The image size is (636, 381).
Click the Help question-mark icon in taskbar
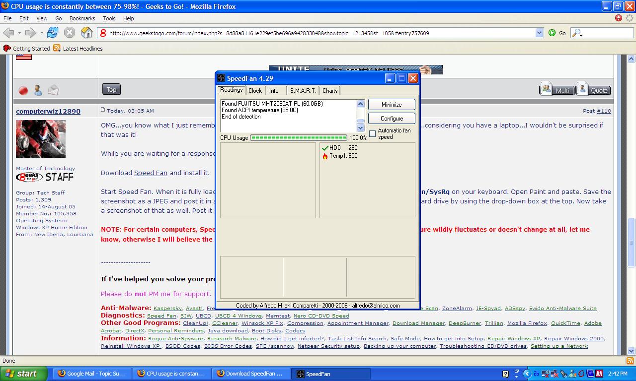pos(505,374)
